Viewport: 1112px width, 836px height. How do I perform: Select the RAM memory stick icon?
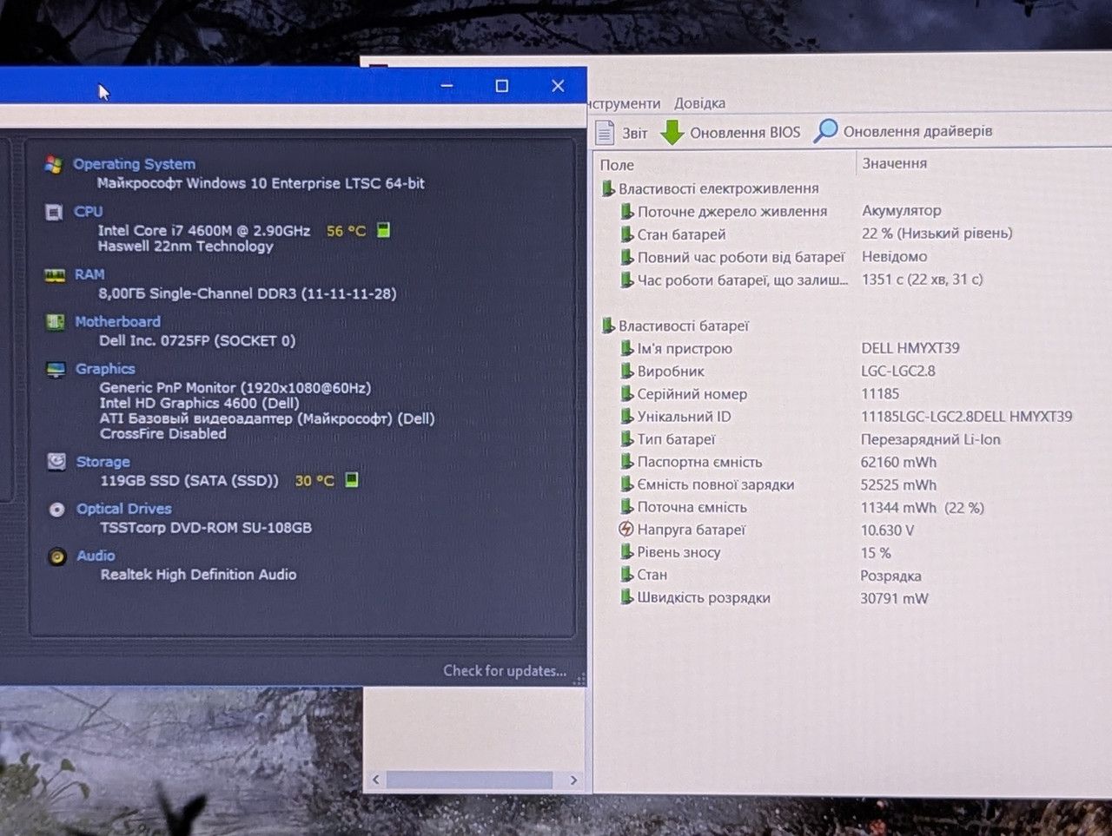click(55, 275)
